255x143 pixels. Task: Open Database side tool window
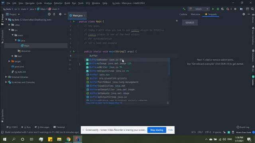click(x=253, y=56)
